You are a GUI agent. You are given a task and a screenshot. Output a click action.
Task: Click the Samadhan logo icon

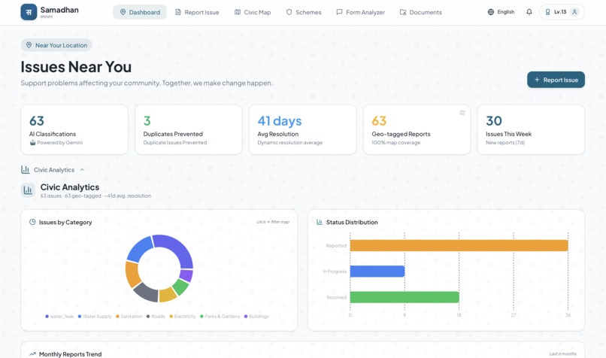[x=29, y=12]
